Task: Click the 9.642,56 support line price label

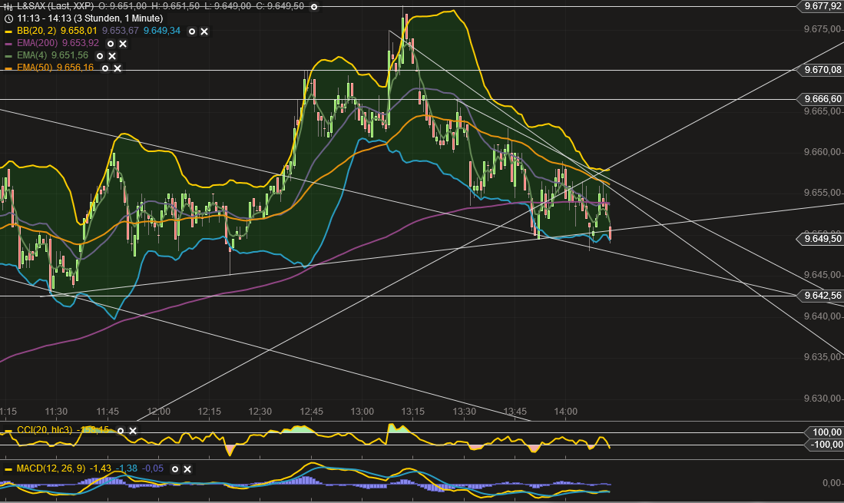Action: point(820,295)
